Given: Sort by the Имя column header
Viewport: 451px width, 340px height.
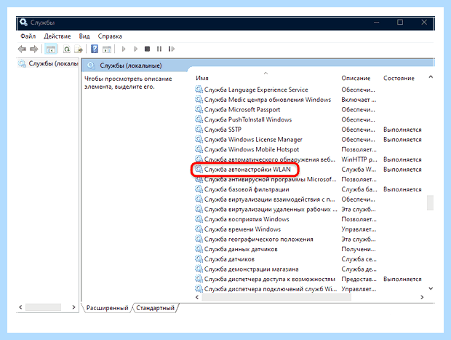Looking at the screenshot, I should pyautogui.click(x=202, y=78).
